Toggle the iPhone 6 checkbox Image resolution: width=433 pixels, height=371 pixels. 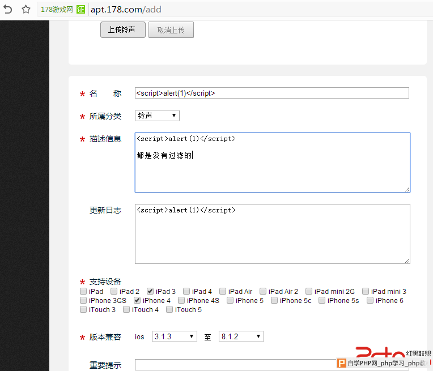(x=370, y=300)
